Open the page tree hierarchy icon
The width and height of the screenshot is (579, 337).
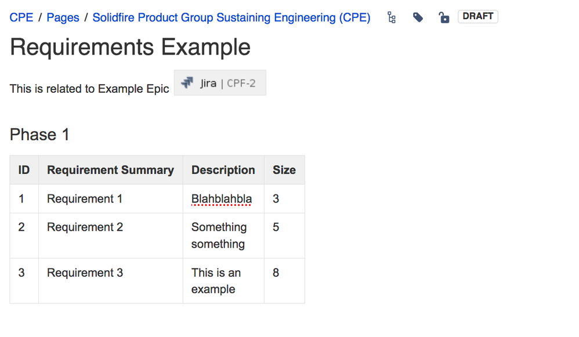[x=392, y=18]
